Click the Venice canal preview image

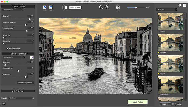(x=95, y=56)
